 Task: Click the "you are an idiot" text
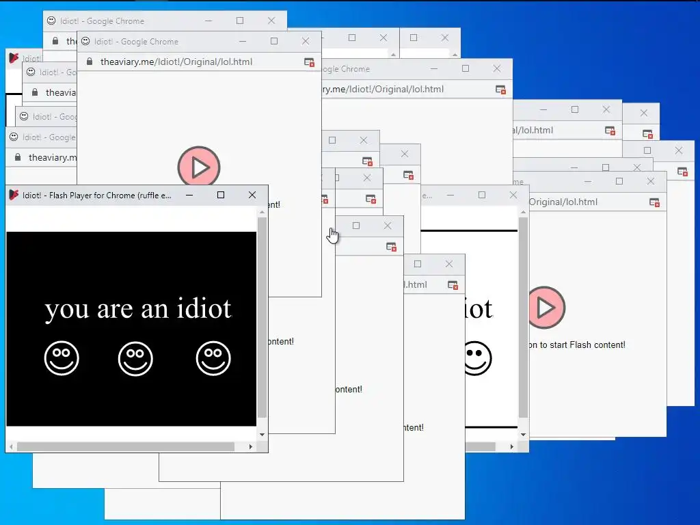(x=138, y=308)
